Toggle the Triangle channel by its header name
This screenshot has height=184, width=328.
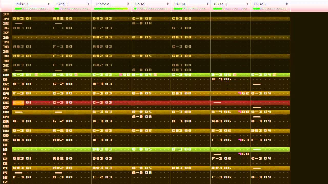tap(102, 4)
